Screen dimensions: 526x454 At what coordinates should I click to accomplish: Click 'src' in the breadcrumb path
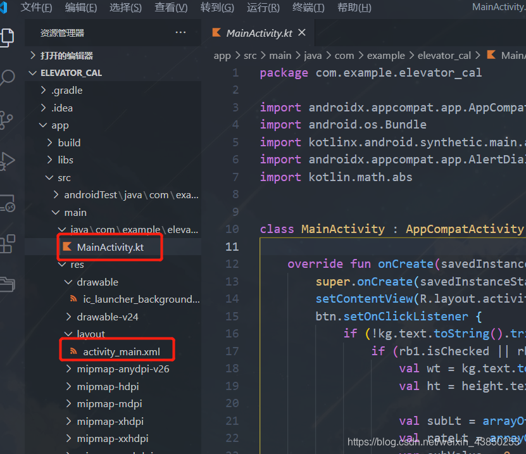click(x=250, y=55)
